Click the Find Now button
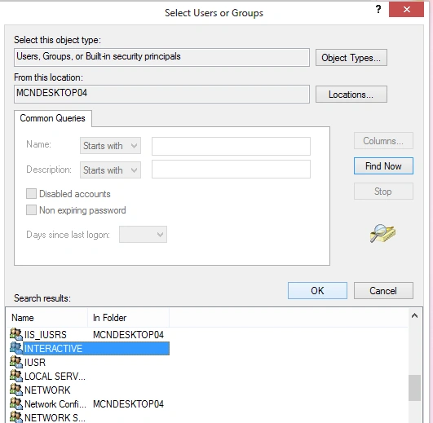Image resolution: width=433 pixels, height=423 pixels. pyautogui.click(x=383, y=166)
